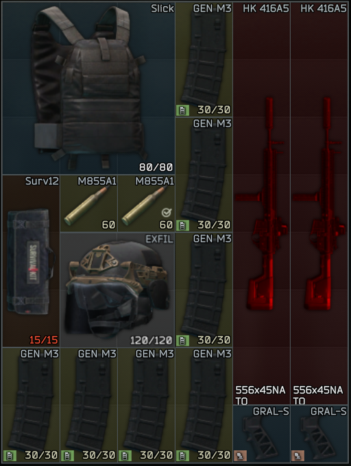The width and height of the screenshot is (351, 466).
Task: Click the 80/80 durability on the Slick vest
Action: (156, 167)
